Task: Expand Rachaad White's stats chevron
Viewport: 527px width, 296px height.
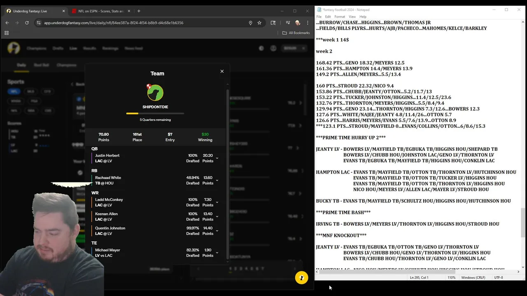Action: tap(217, 180)
